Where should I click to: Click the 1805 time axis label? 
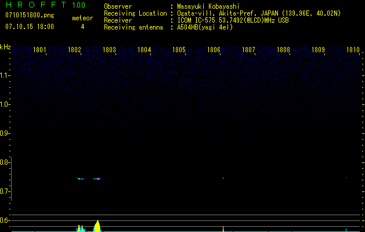coord(179,50)
